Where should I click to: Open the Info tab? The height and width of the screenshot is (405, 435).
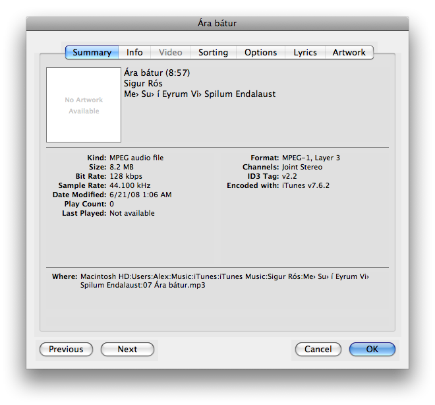134,53
